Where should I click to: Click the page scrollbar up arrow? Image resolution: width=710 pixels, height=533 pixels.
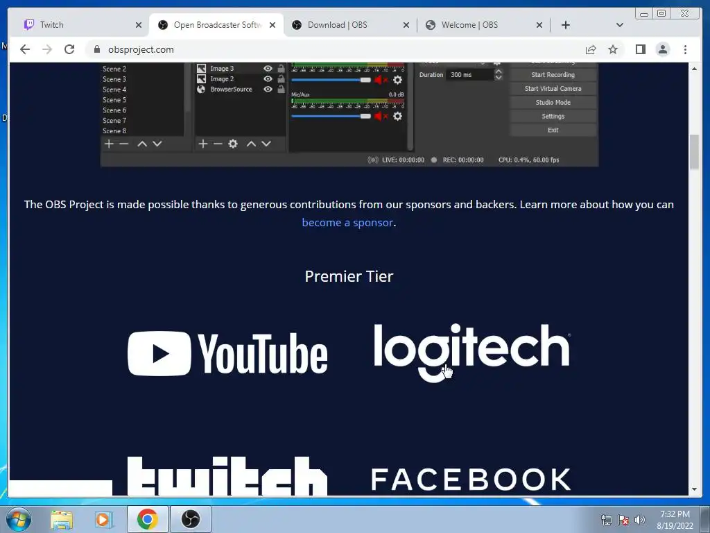coord(694,69)
